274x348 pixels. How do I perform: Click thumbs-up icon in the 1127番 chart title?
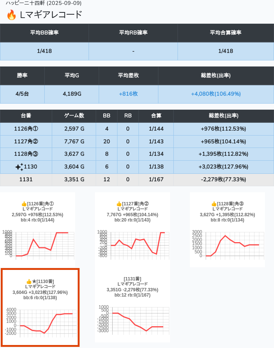[x=119, y=204]
